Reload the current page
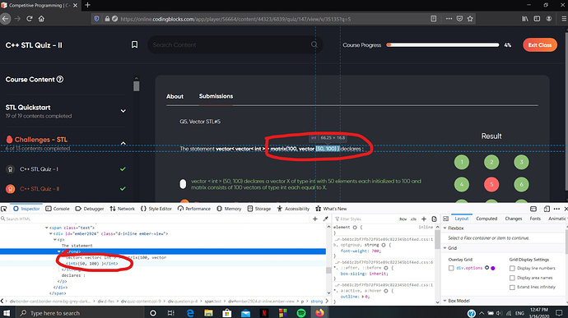 30,19
